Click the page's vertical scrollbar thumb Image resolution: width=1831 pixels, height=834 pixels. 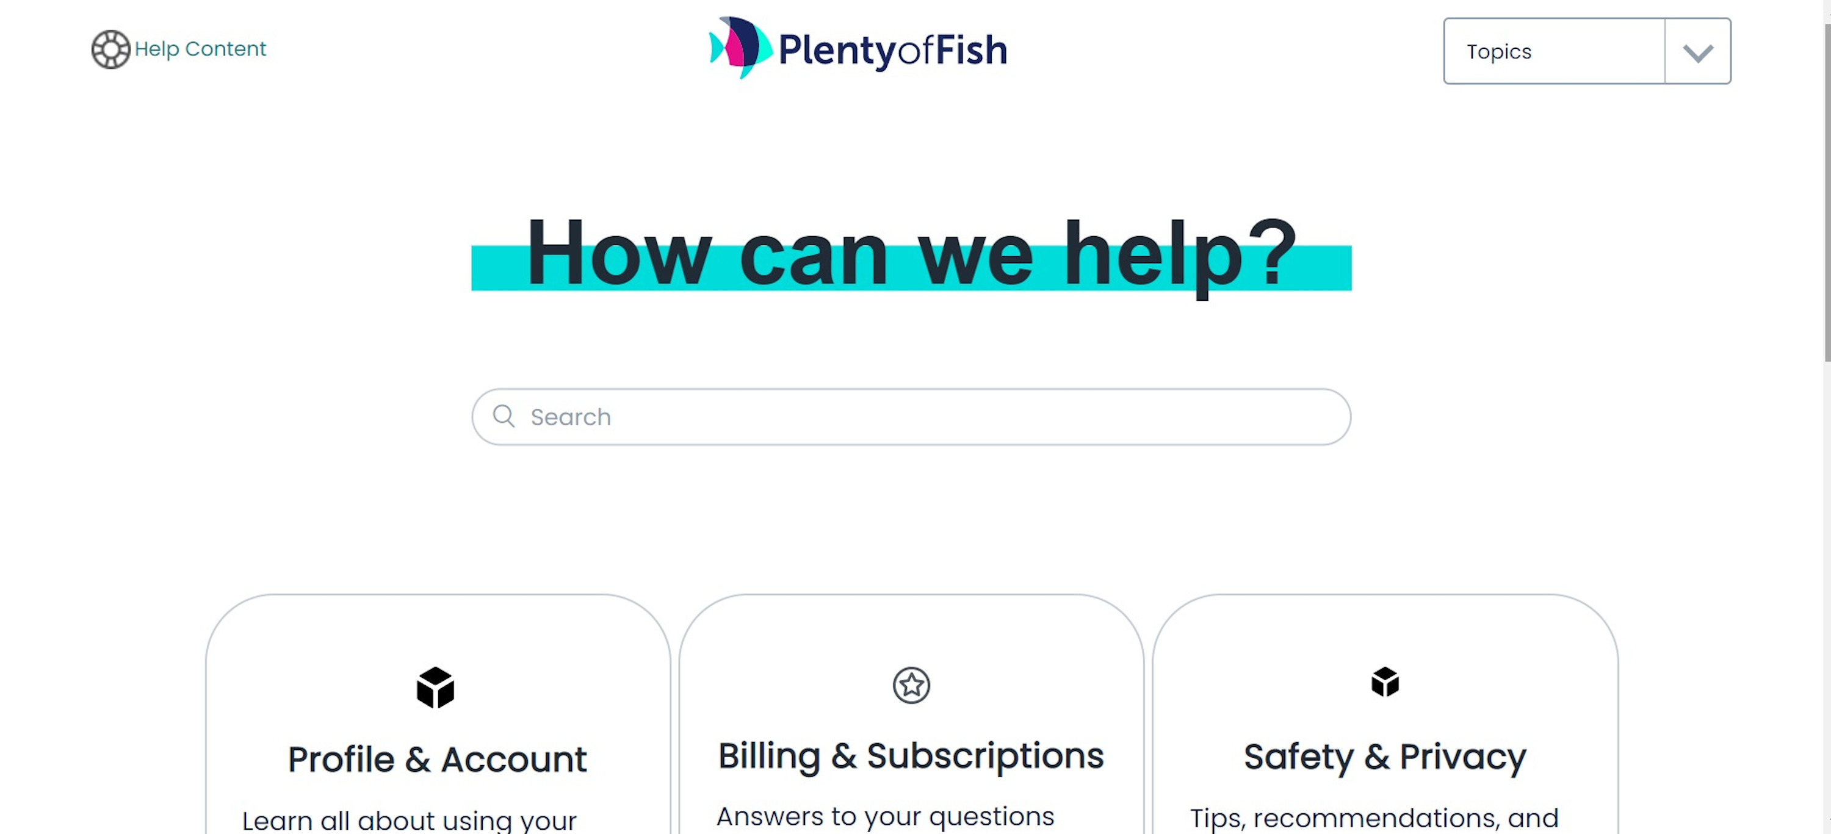(1826, 192)
